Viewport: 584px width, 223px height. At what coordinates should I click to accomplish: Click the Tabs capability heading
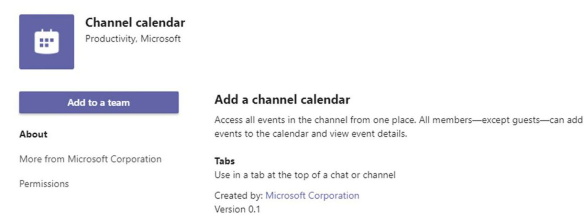click(224, 161)
